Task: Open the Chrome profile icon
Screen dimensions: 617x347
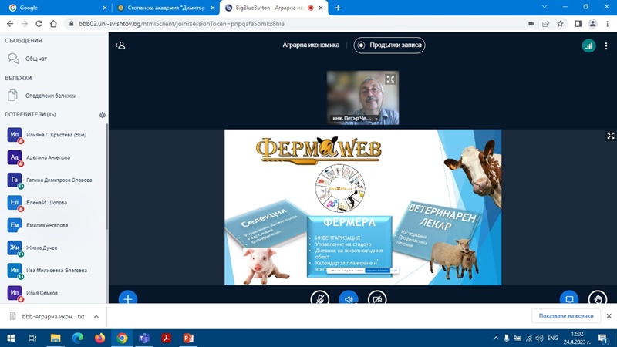Action: [592, 24]
